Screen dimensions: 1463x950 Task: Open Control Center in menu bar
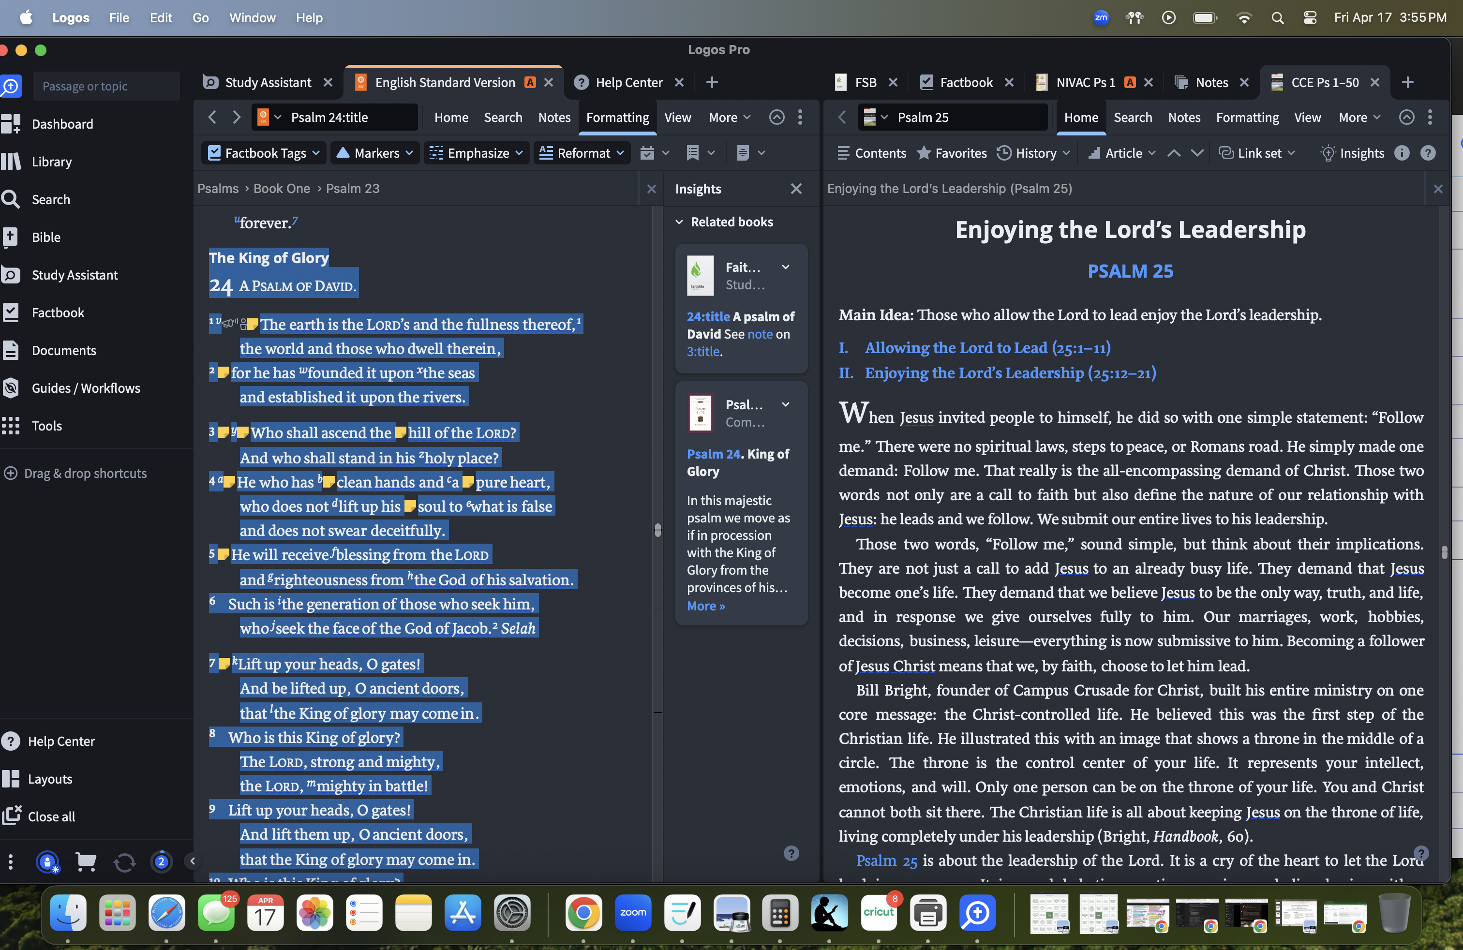(x=1310, y=18)
